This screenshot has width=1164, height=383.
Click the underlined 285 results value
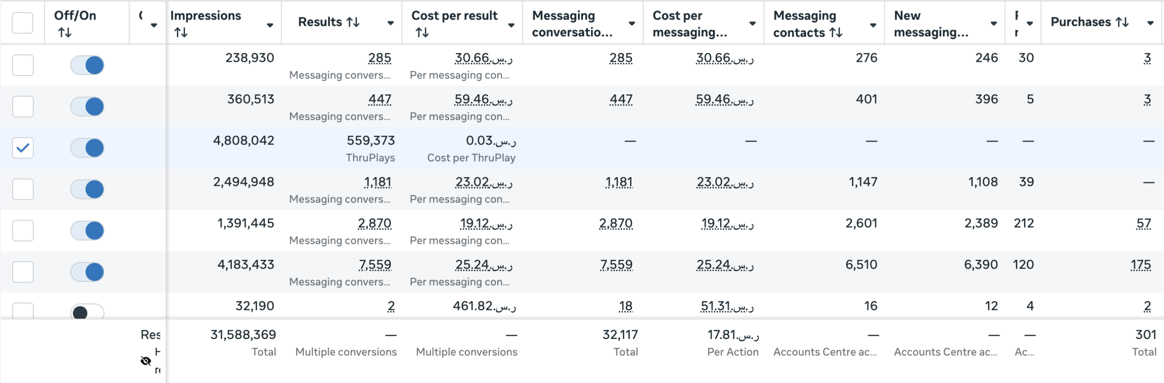tap(379, 58)
